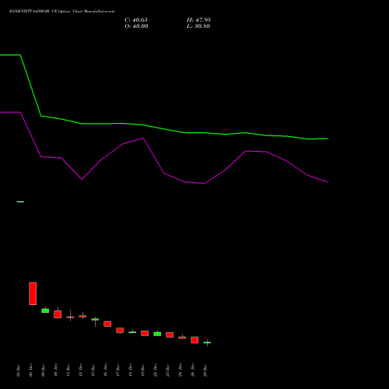This screenshot has height=389, width=389.
Task: Click the BANKNIFTY CE Option chart title
Action: click(x=62, y=12)
